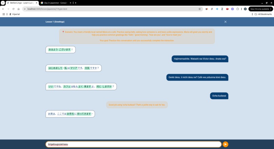
Task: Bookmark this page with the star icon
Action: tap(200, 9)
